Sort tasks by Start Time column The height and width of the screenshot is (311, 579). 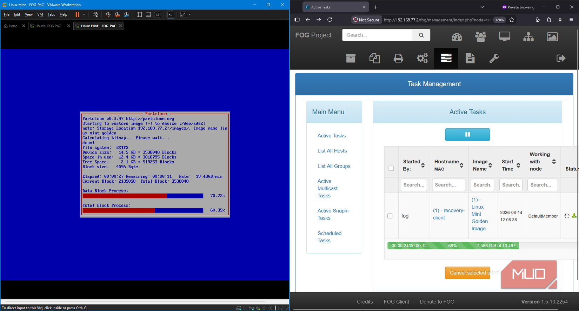click(x=511, y=165)
